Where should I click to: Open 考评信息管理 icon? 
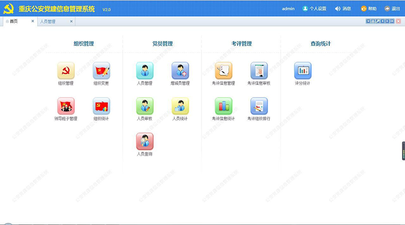click(x=223, y=71)
